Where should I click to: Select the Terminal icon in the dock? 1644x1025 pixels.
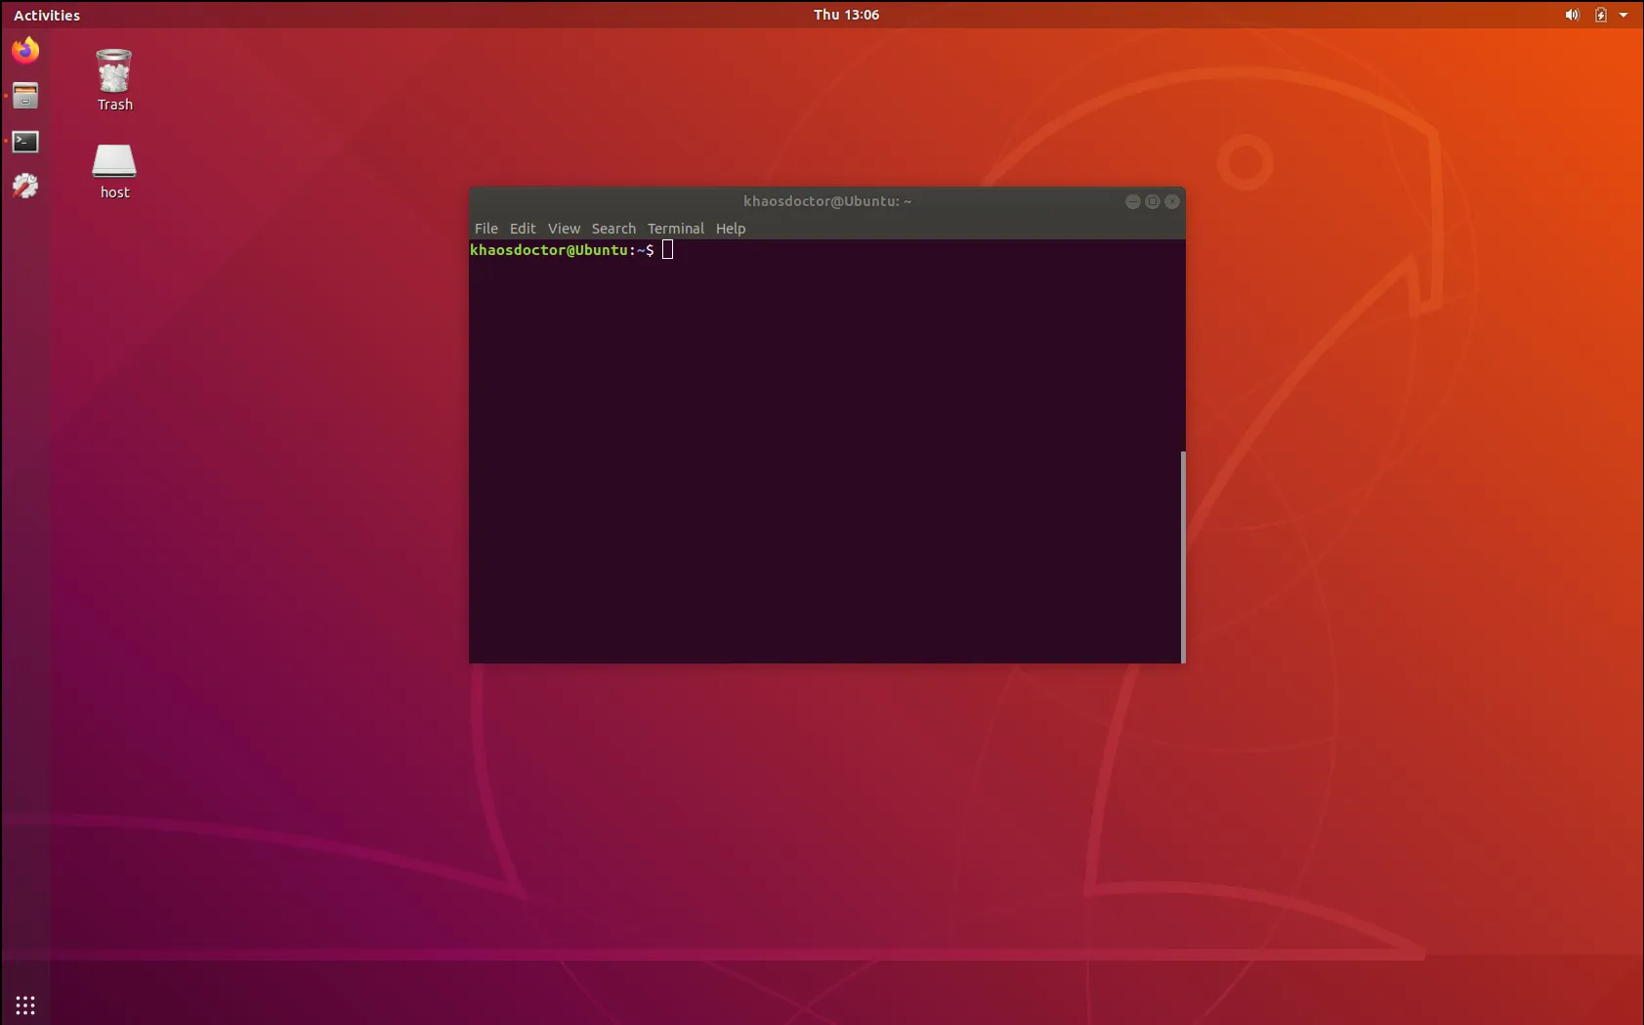click(x=25, y=142)
